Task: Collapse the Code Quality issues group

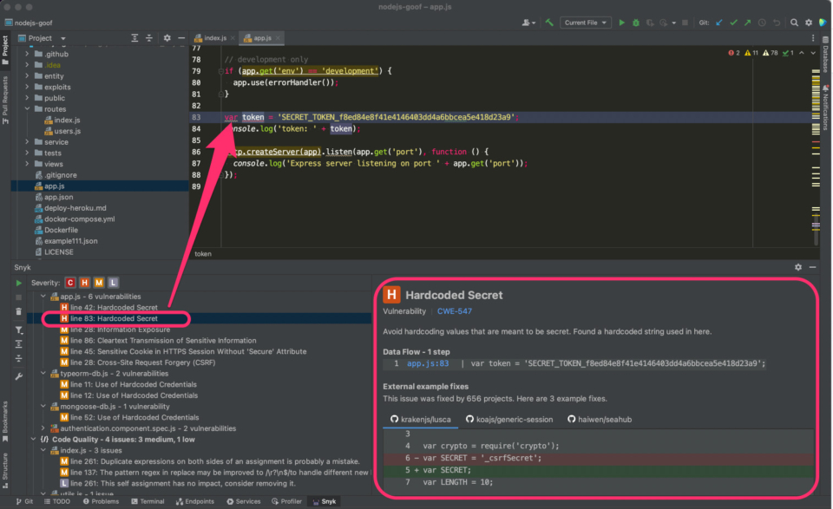Action: 34,440
